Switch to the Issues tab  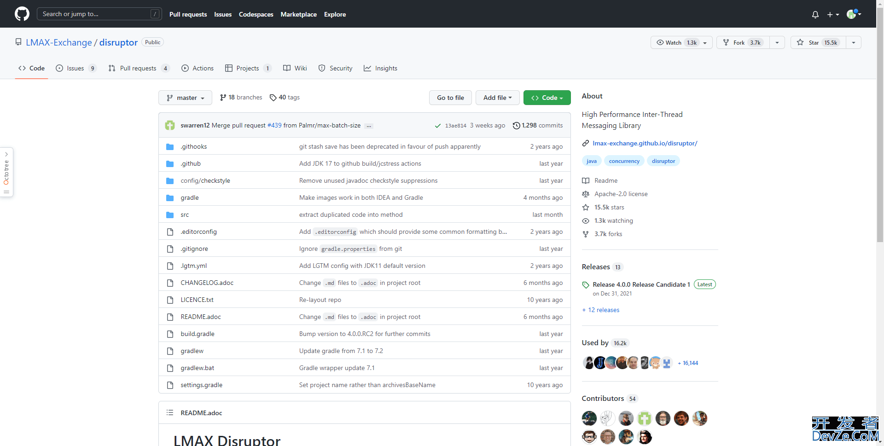[75, 68]
